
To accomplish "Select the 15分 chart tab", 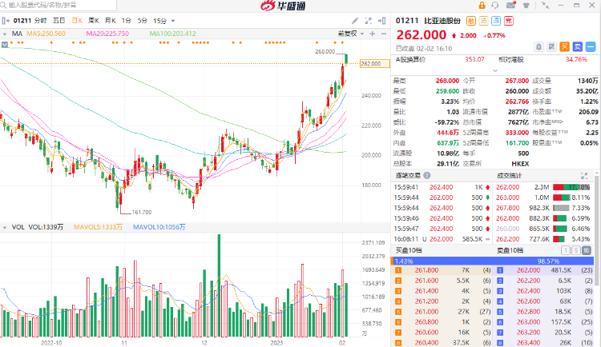I will pos(159,21).
